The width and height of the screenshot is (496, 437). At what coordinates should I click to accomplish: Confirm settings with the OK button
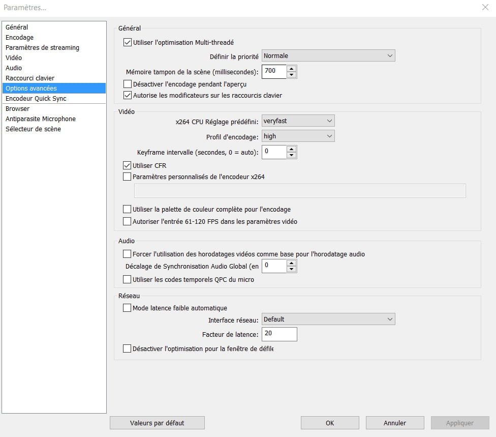click(x=330, y=423)
